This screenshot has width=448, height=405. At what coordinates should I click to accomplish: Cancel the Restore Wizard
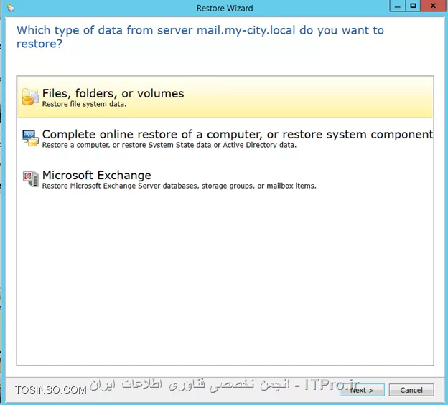(411, 390)
